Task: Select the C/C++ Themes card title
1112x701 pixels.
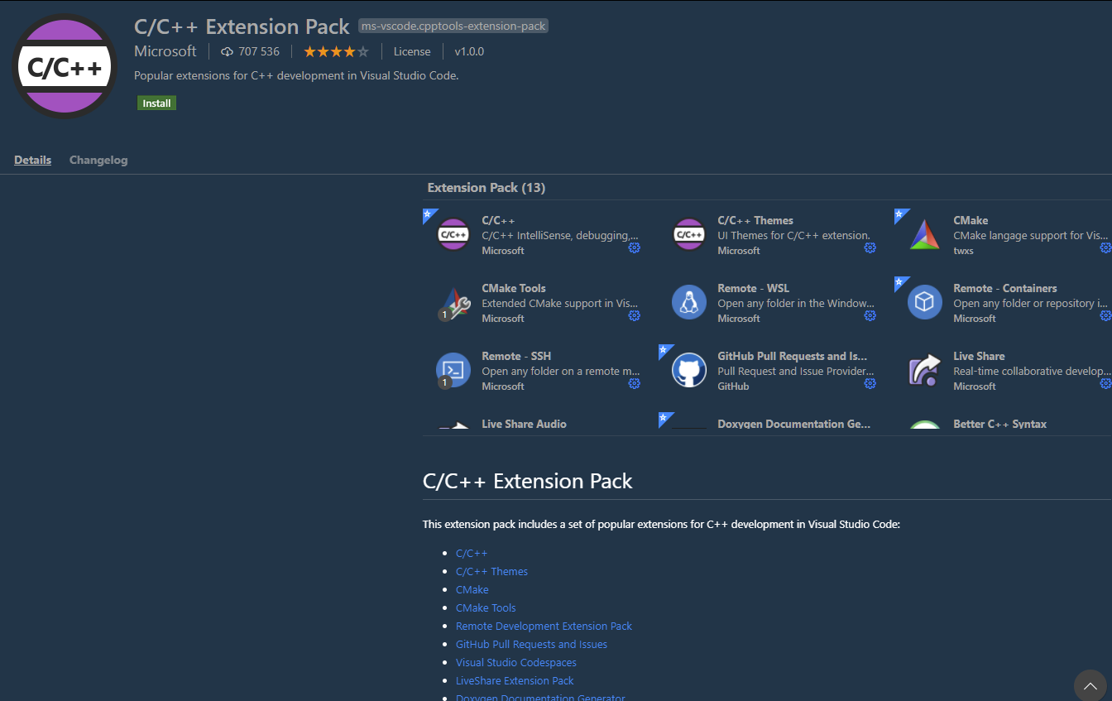Action: coord(755,220)
